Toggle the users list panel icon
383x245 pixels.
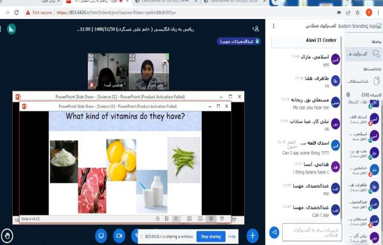coord(255,29)
